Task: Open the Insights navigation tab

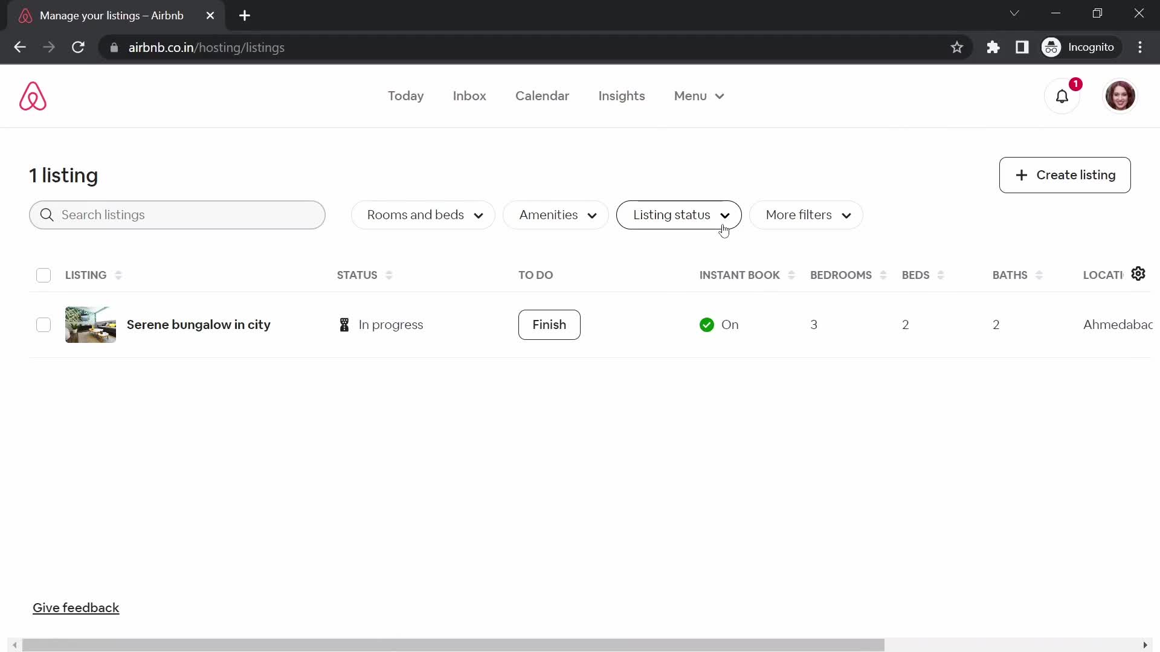Action: point(622,95)
